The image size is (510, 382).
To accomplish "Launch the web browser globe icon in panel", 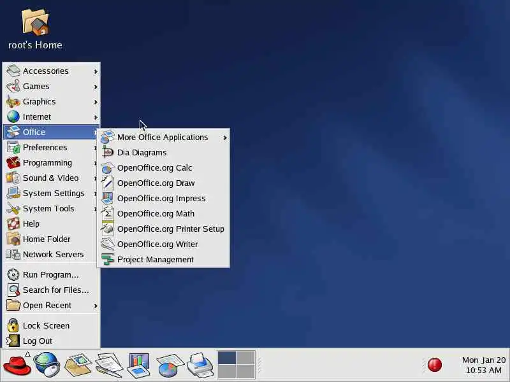I will coord(47,365).
